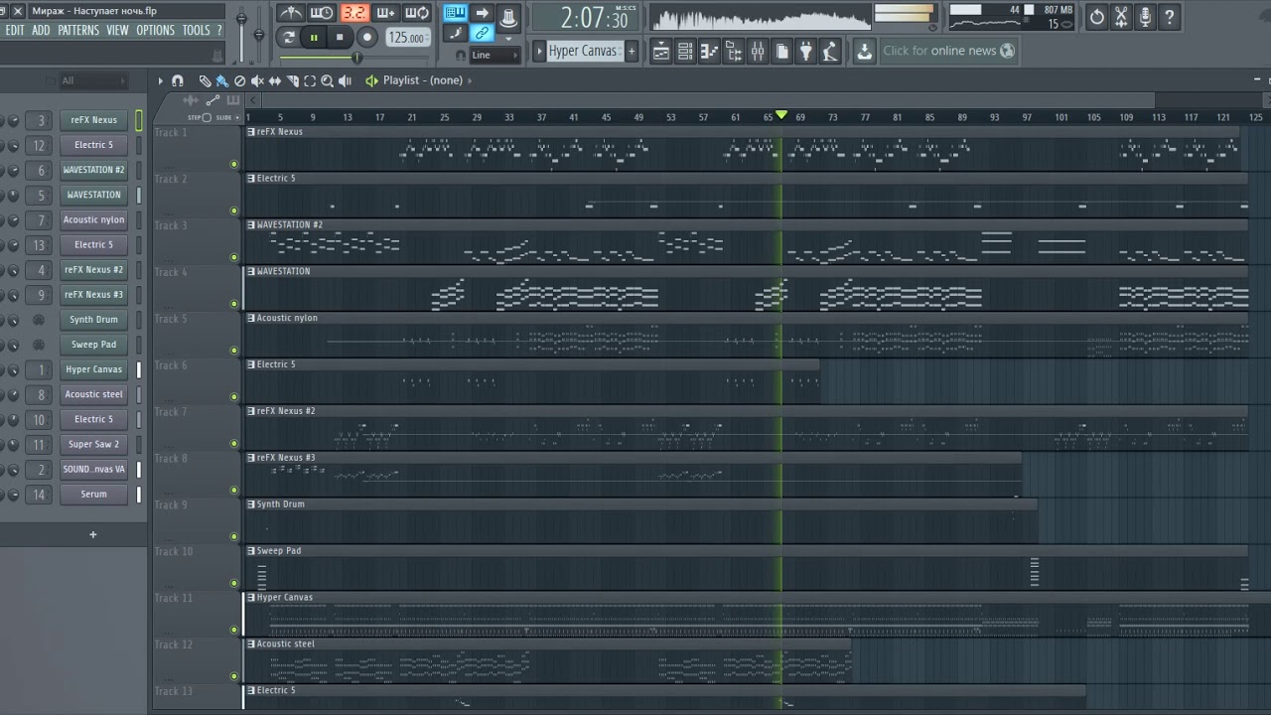Mute Track 1 reFX Nexus green light
This screenshot has height=715, width=1271.
click(x=234, y=164)
